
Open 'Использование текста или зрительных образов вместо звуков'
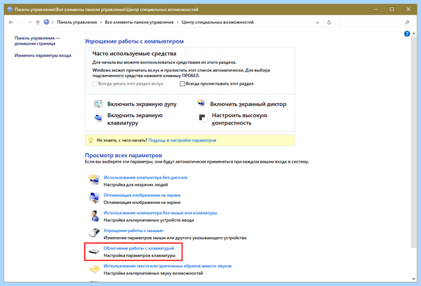pos(168,266)
